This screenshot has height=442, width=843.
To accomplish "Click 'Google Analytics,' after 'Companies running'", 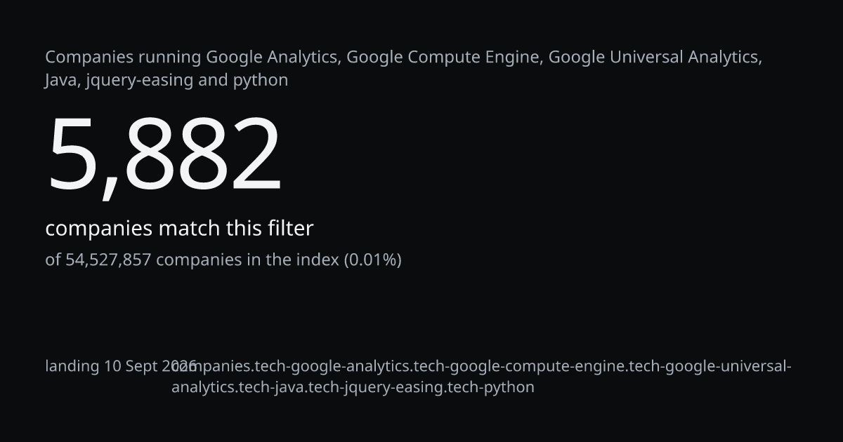I will pyautogui.click(x=274, y=58).
